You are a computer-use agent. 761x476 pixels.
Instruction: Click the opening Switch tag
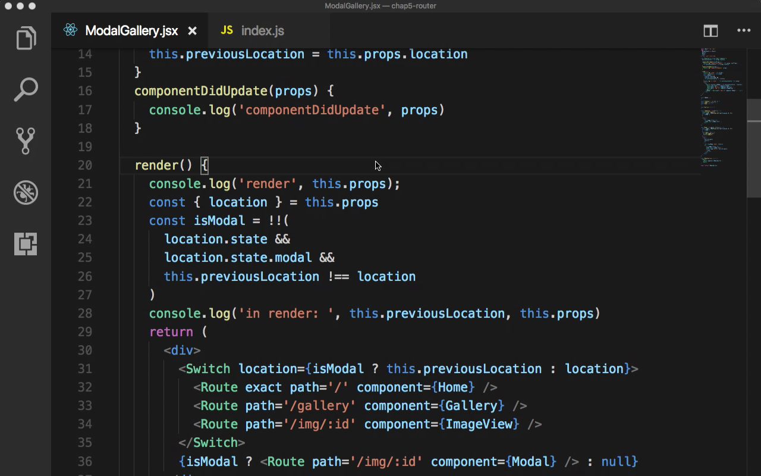205,369
